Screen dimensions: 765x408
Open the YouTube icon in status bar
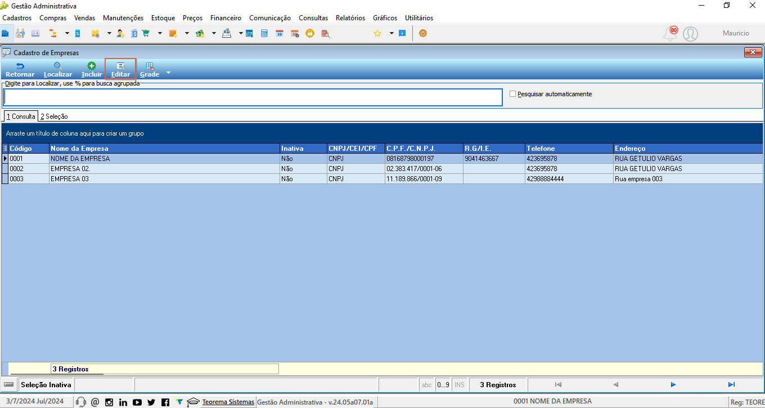(x=137, y=402)
